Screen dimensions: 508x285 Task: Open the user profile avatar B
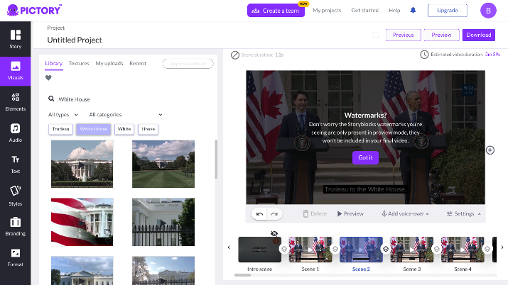click(x=488, y=11)
